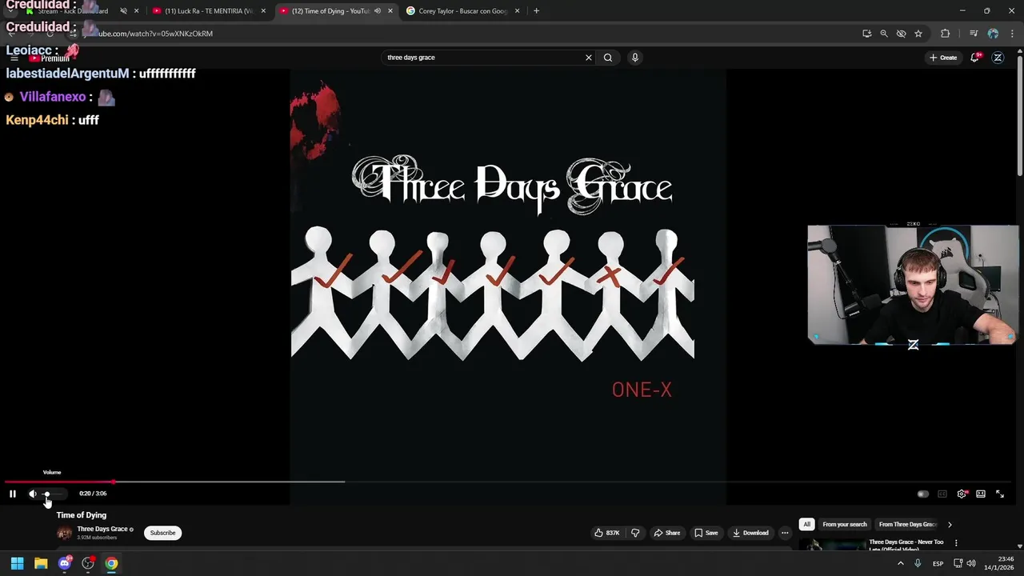Open the browser zoom magnifier icon
The image size is (1024, 576).
pyautogui.click(x=884, y=34)
